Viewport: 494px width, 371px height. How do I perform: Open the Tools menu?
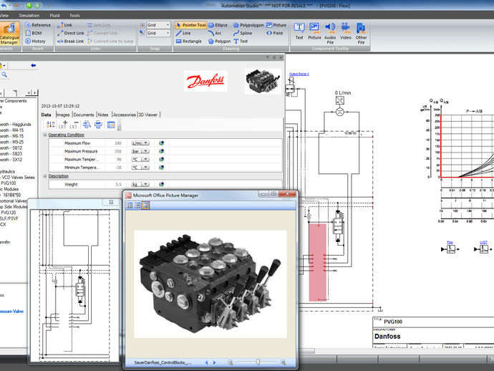click(74, 16)
